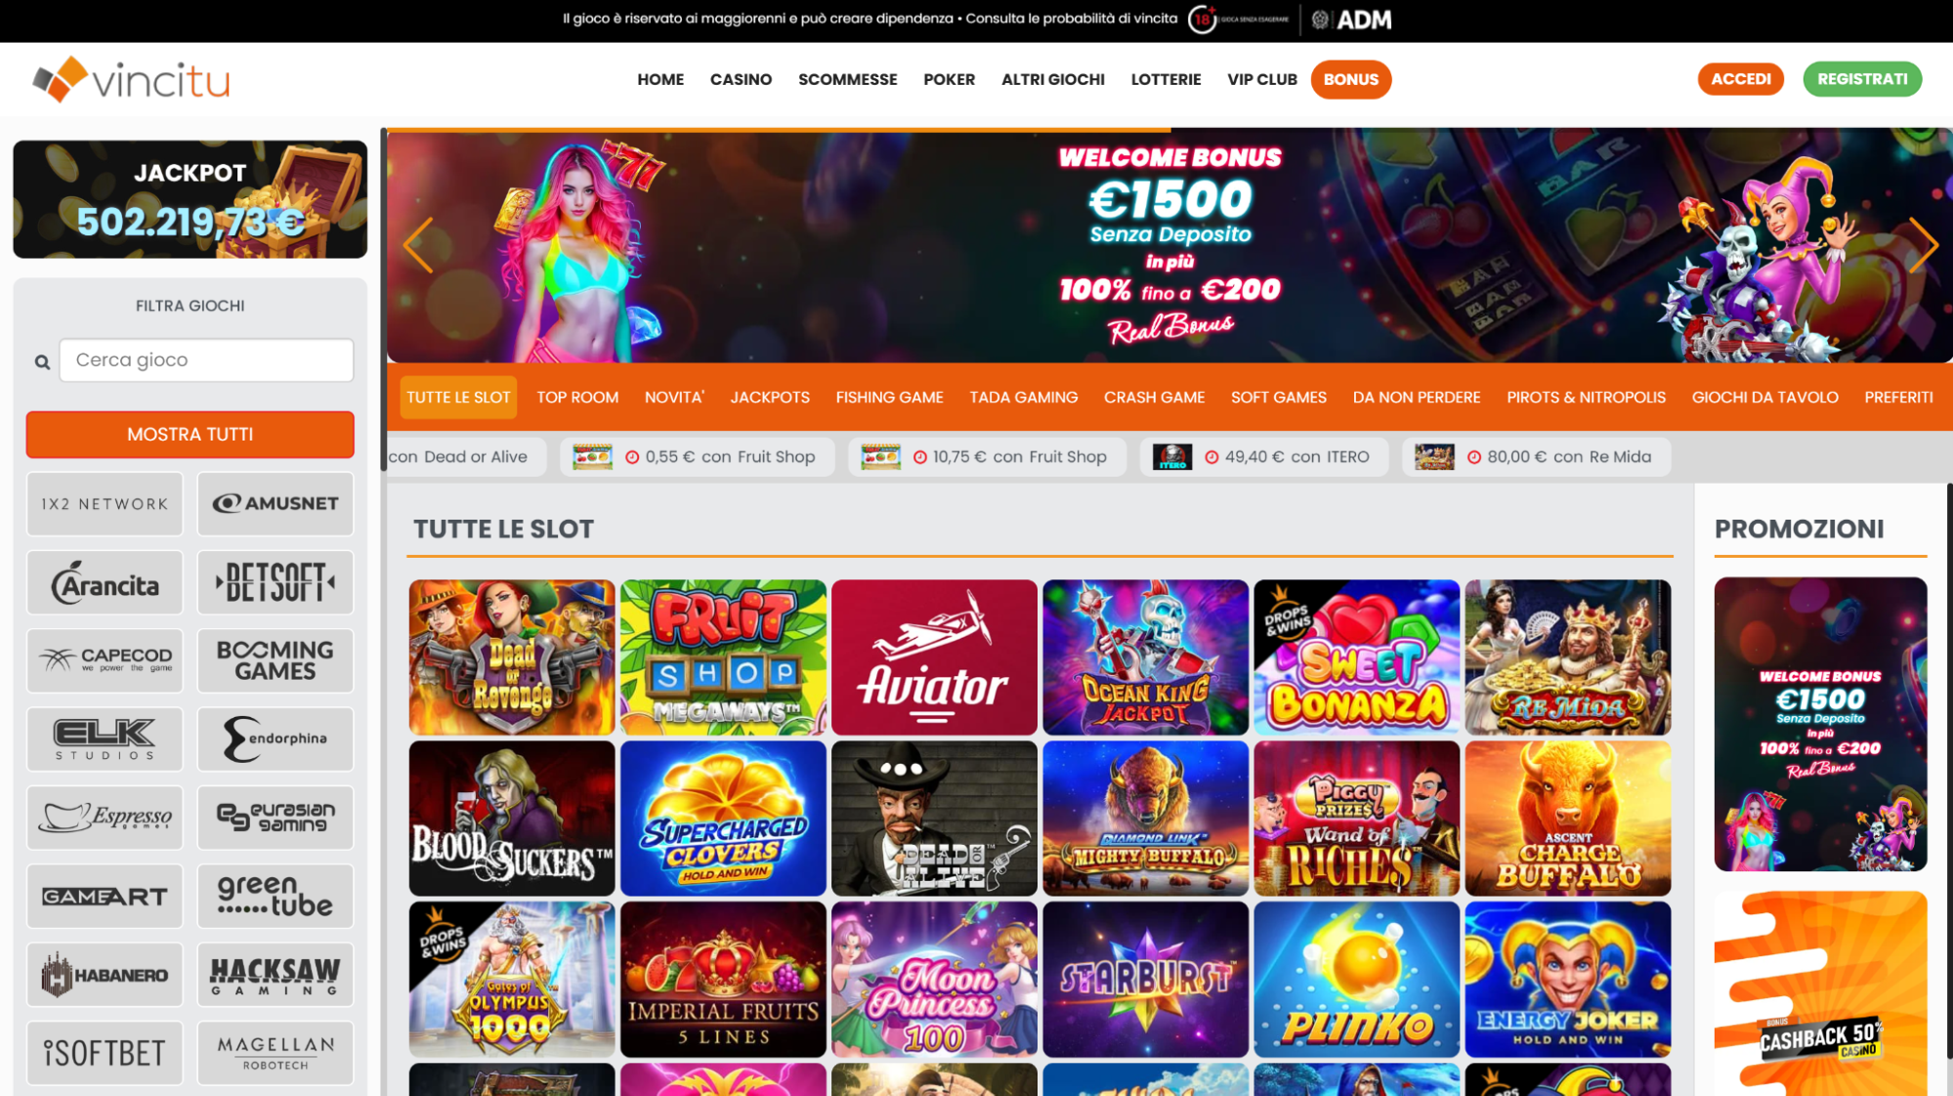Open the CRASH GAME tab

pyautogui.click(x=1154, y=398)
